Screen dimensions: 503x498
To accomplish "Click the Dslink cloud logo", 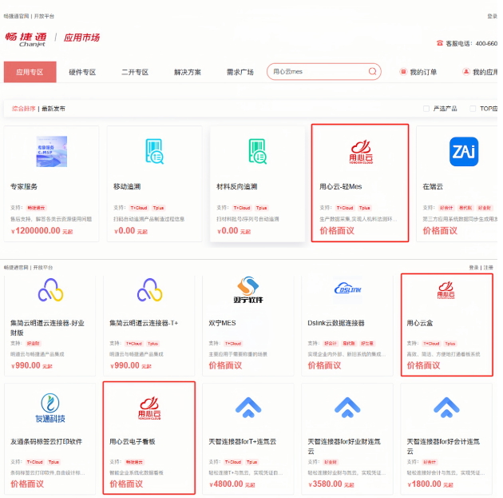I will tap(348, 289).
